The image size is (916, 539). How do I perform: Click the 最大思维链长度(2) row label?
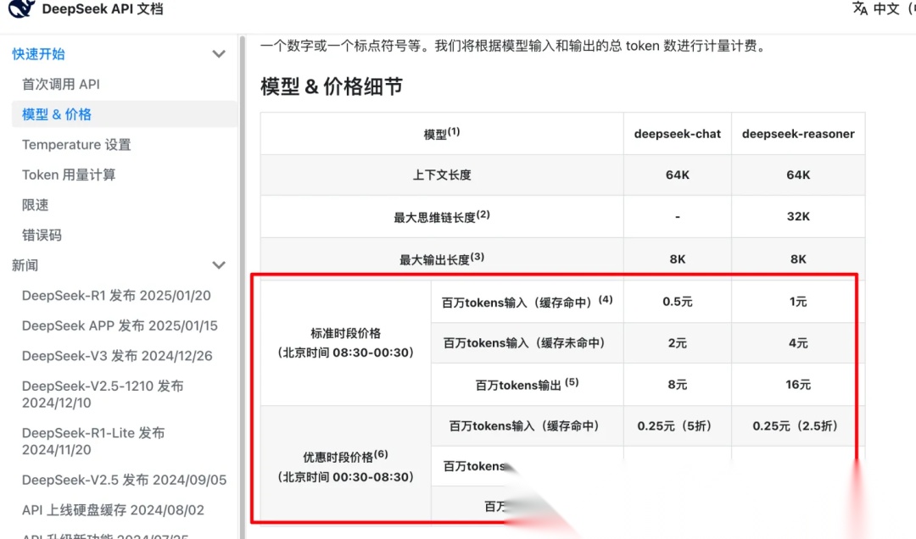tap(442, 217)
